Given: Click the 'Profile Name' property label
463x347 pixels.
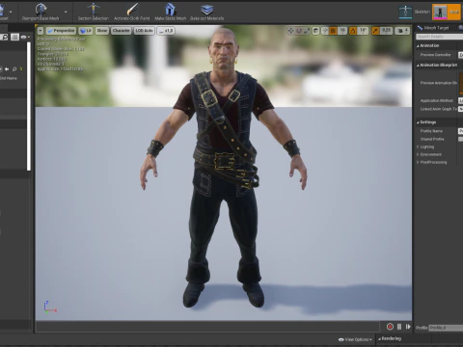Looking at the screenshot, I should 431,131.
